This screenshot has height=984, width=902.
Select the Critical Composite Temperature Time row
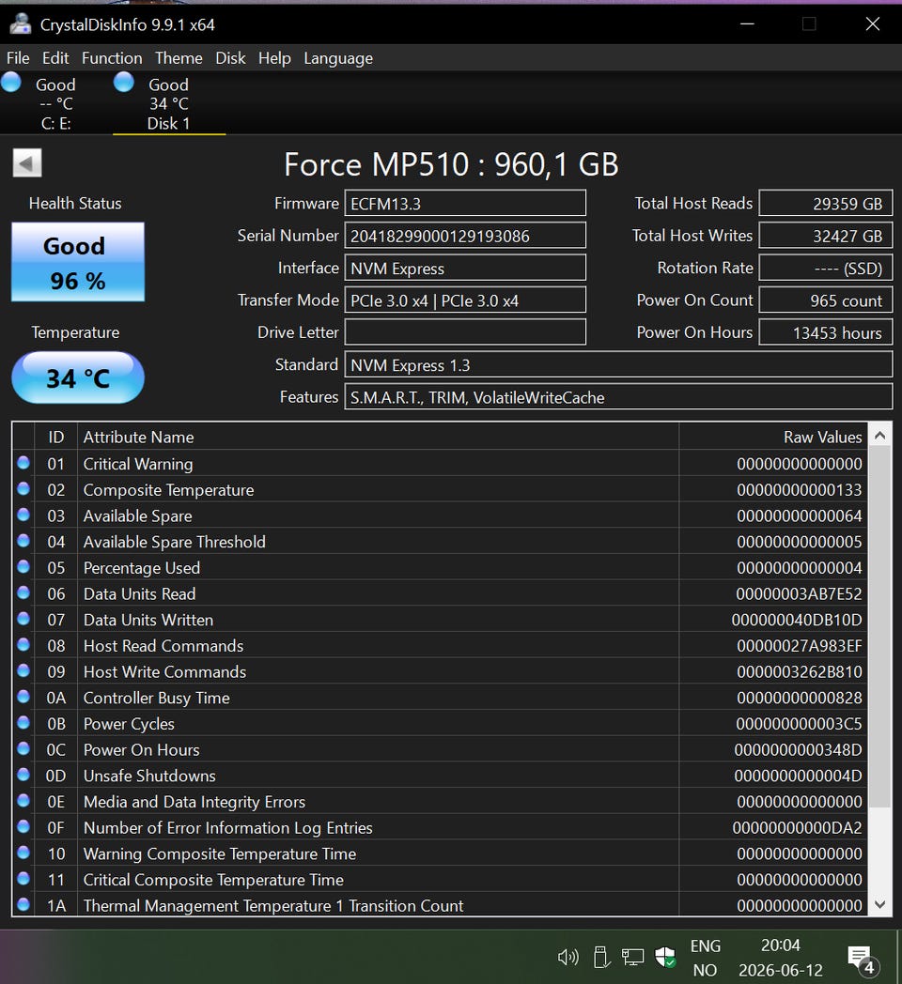(440, 879)
